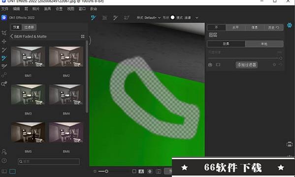Viewport: 295px width, 177px height.
Task: Select the Retouch/clone tool in left toolbar
Action: pyautogui.click(x=4, y=75)
